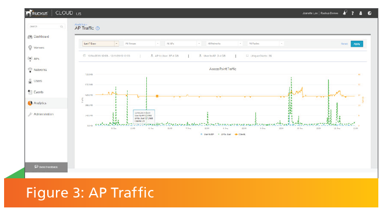This screenshot has width=383, height=215.
Task: Click the Reset filters link
Action: [344, 44]
